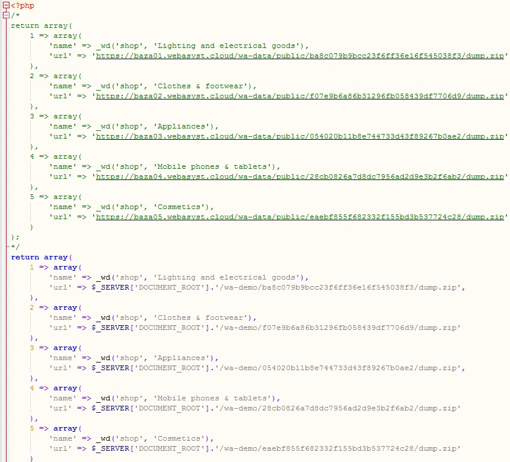Click green 'Clothes & footwear' in comment block
Viewport: 510px width, 462px height.
coord(200,86)
